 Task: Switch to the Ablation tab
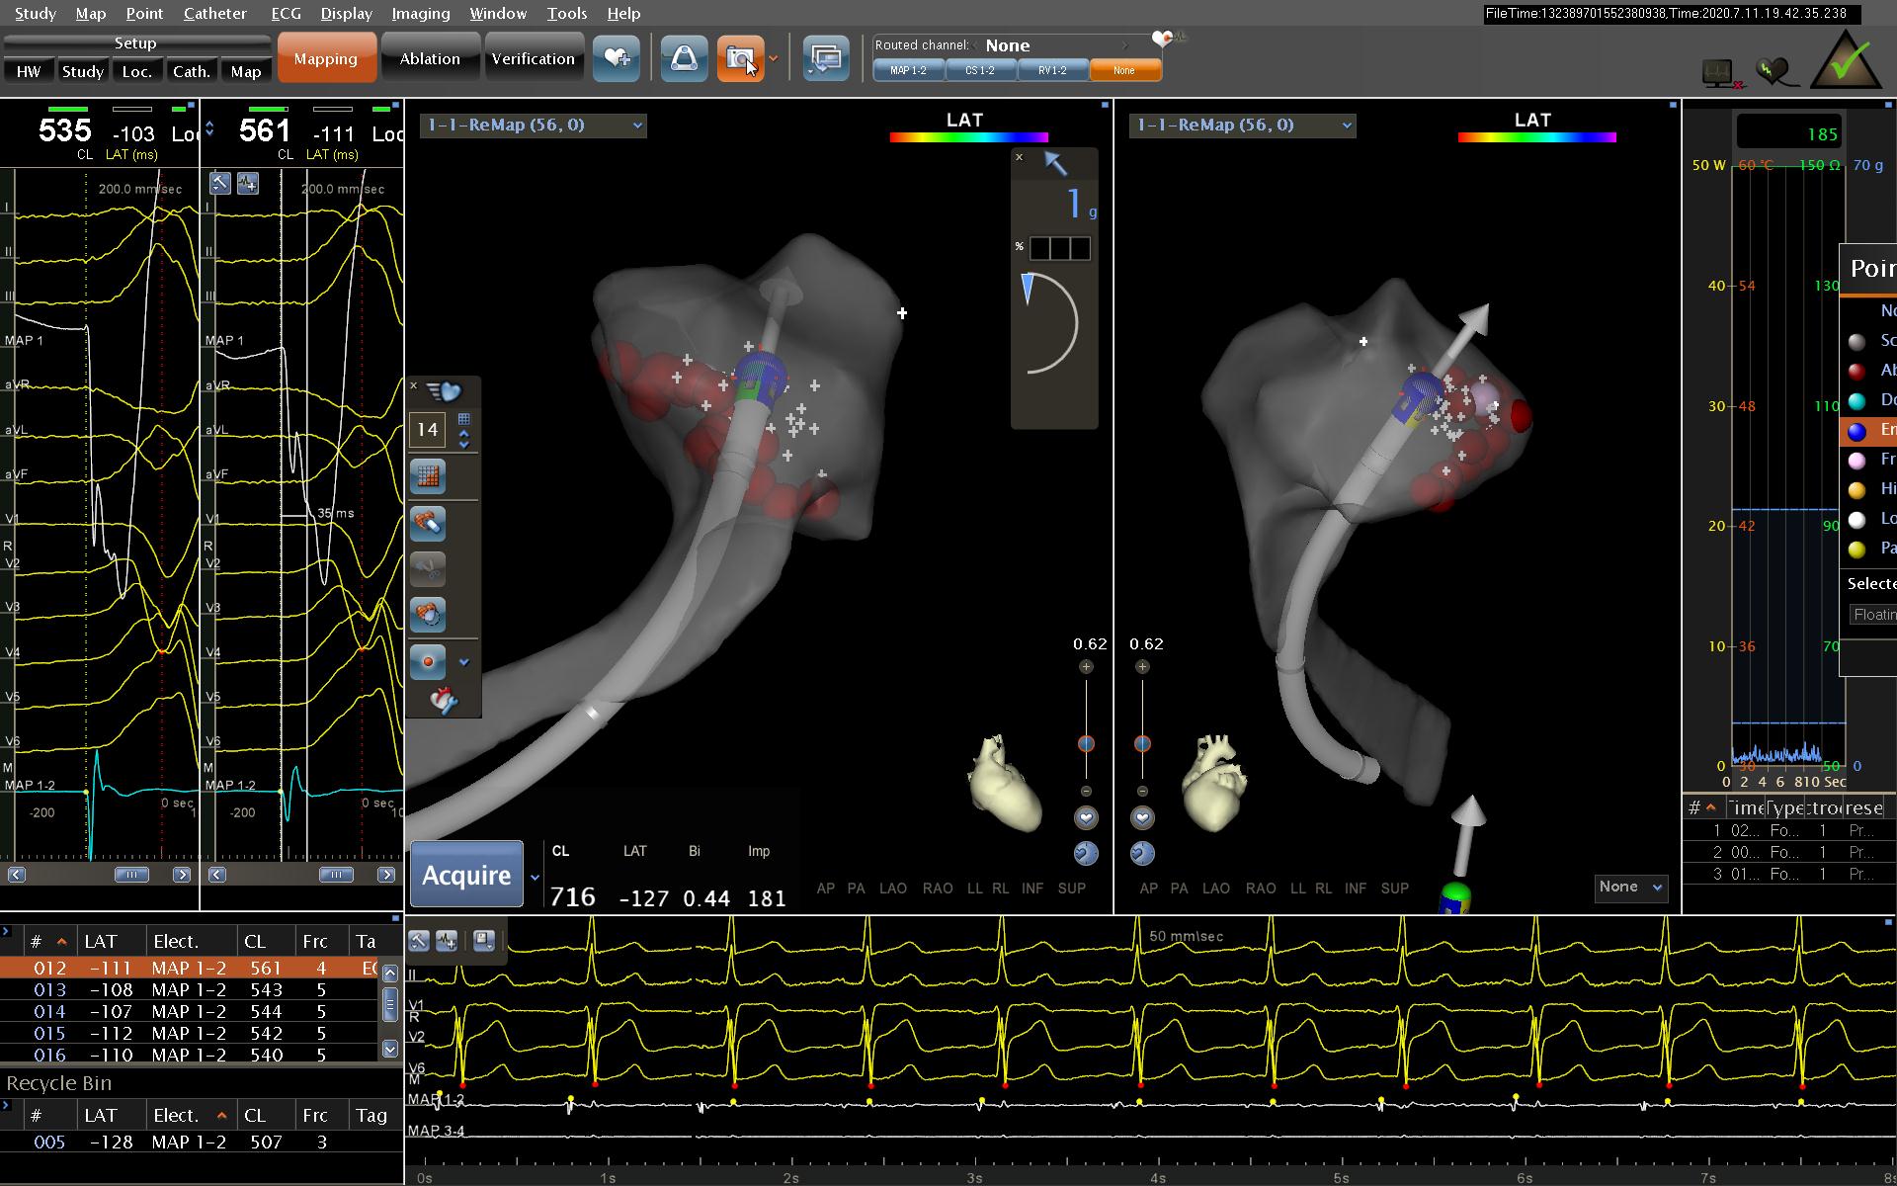(x=430, y=59)
